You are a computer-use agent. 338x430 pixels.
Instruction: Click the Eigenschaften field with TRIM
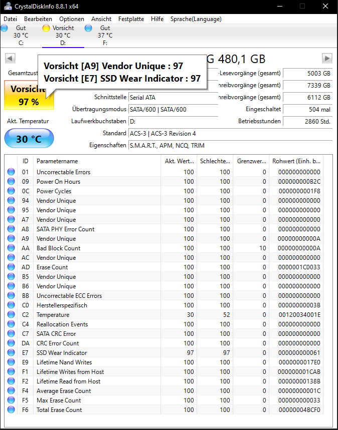(x=230, y=145)
